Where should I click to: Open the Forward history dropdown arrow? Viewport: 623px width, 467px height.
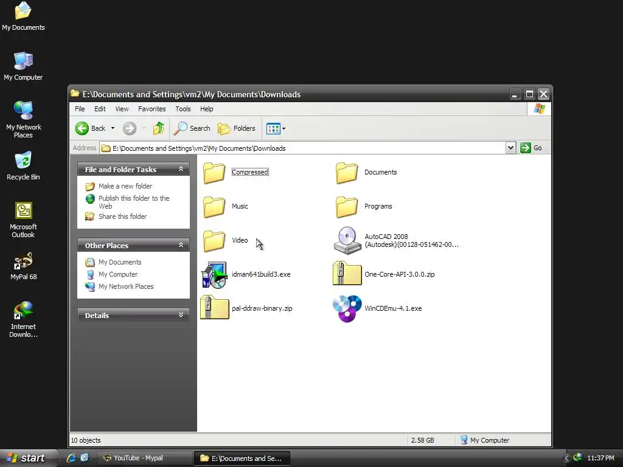pyautogui.click(x=144, y=128)
